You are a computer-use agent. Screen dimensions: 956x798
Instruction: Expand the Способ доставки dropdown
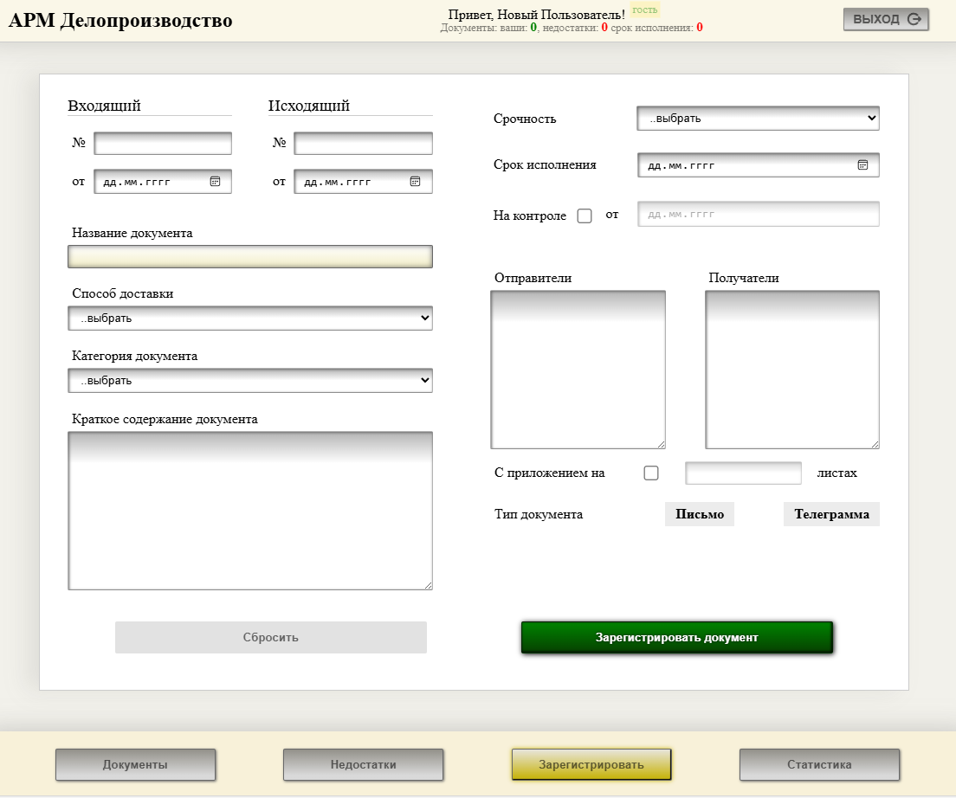click(250, 318)
